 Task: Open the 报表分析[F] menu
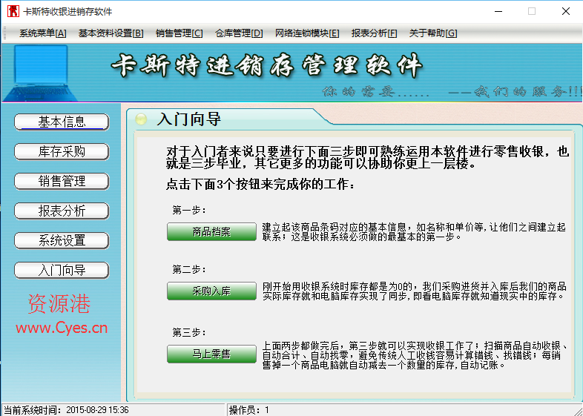click(x=374, y=33)
